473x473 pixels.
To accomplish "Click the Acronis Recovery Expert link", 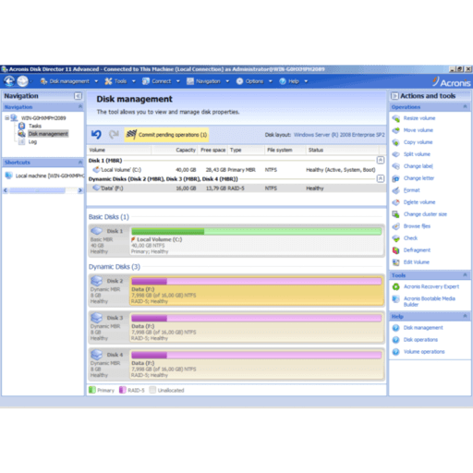I will click(x=431, y=286).
